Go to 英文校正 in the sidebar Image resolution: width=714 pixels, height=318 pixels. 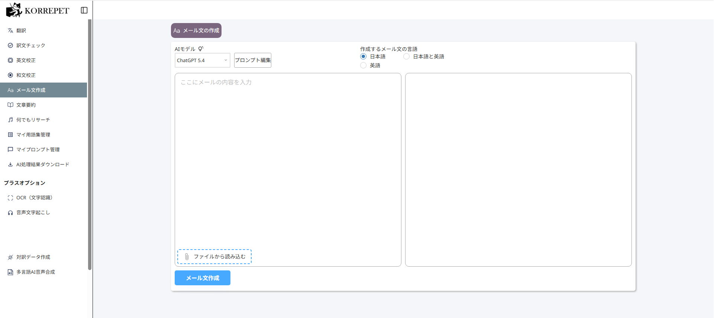pos(43,60)
